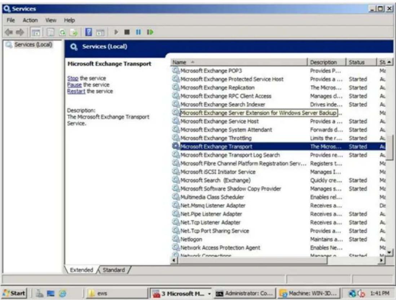Click the Start Service play icon
Viewport: 396px width, 300px height.
click(x=116, y=32)
